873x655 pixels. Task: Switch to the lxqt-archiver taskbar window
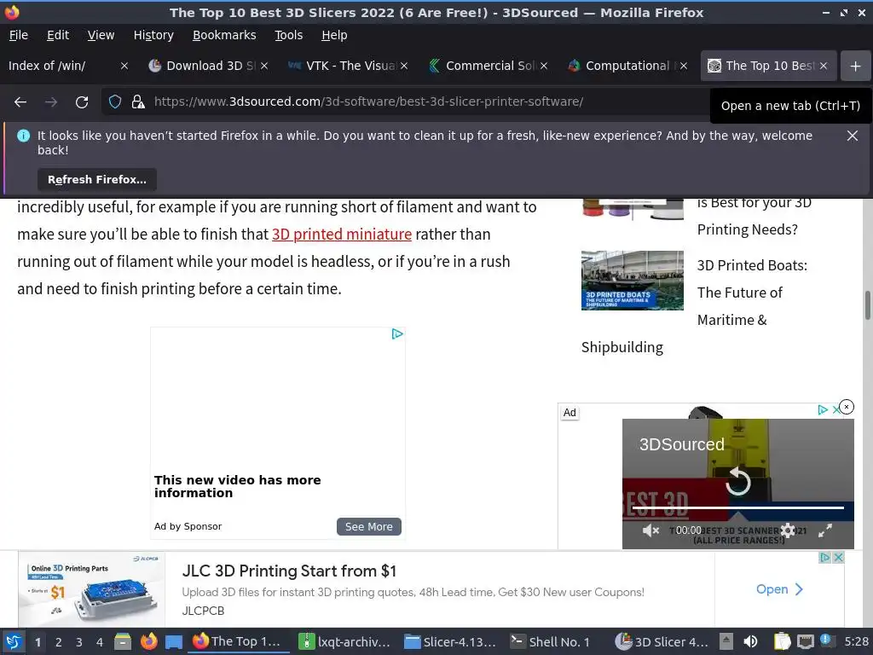tap(344, 641)
